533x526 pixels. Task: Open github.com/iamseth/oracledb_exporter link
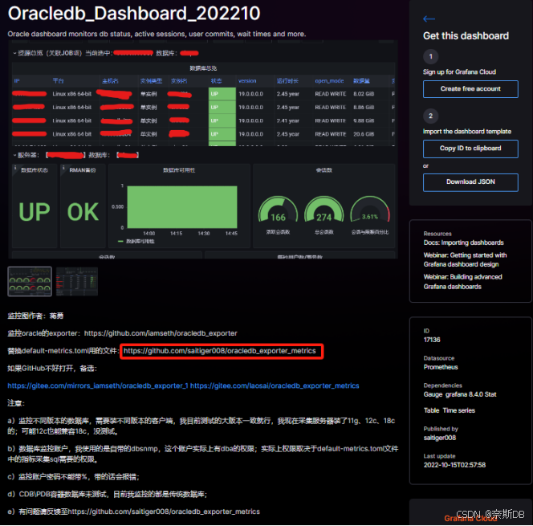click(x=161, y=333)
